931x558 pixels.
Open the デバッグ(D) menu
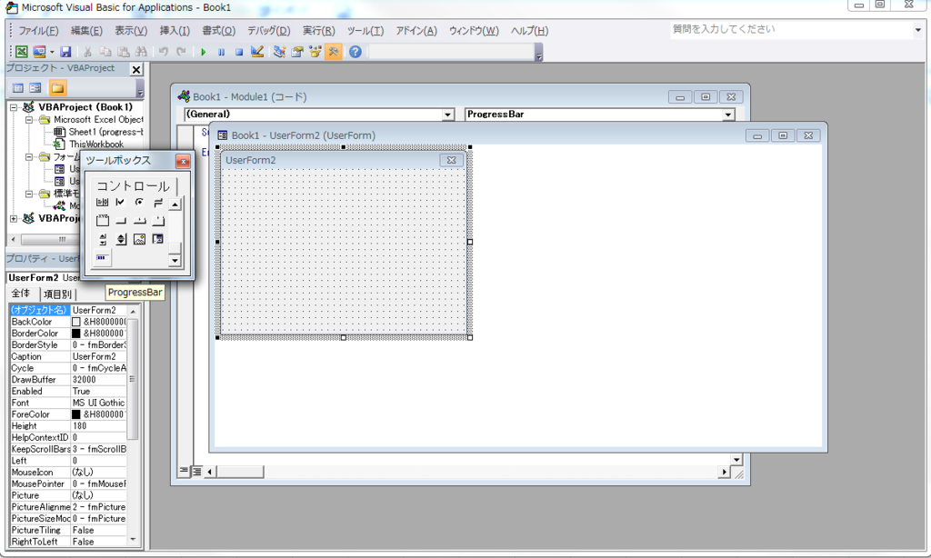(269, 31)
